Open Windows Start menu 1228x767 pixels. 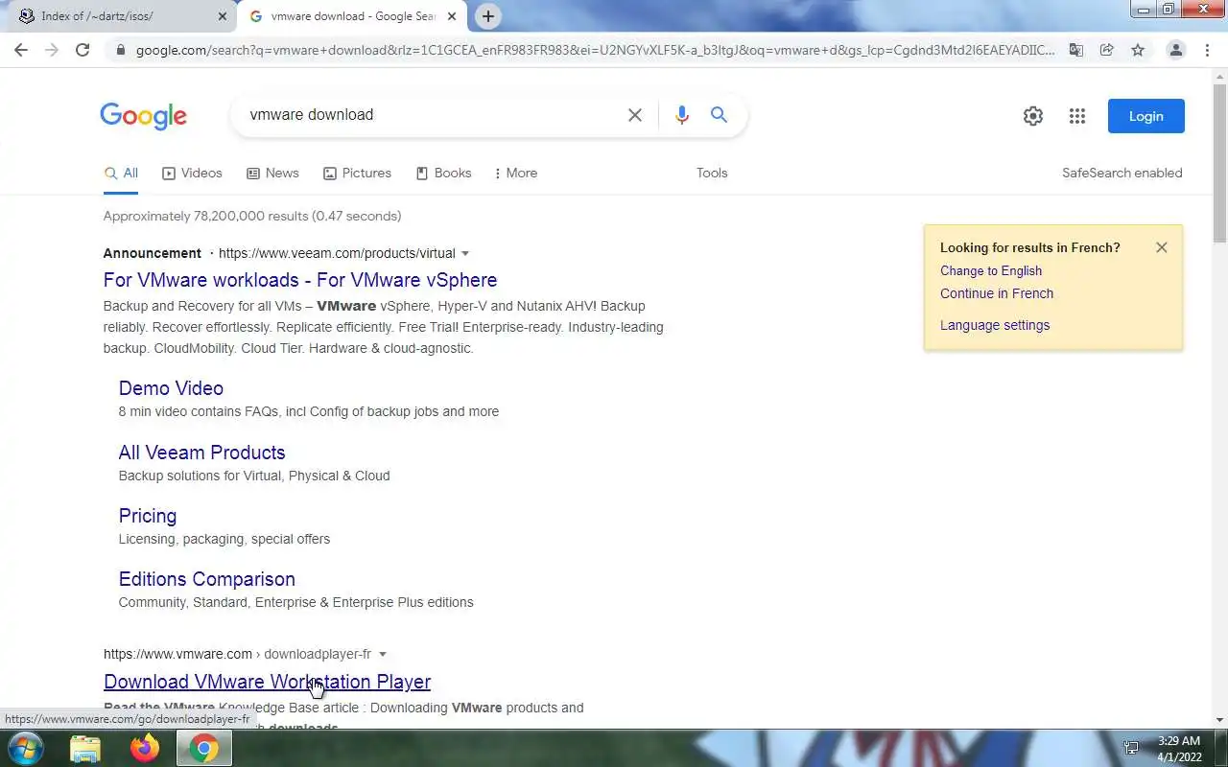tap(26, 748)
